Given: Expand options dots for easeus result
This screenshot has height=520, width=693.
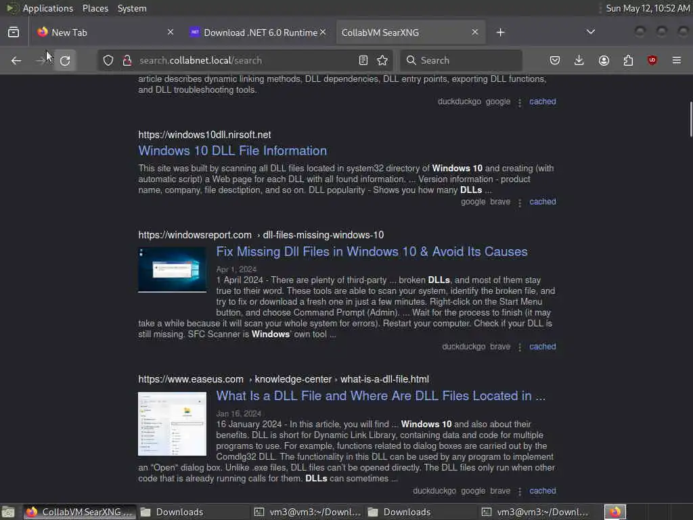Looking at the screenshot, I should 520,492.
